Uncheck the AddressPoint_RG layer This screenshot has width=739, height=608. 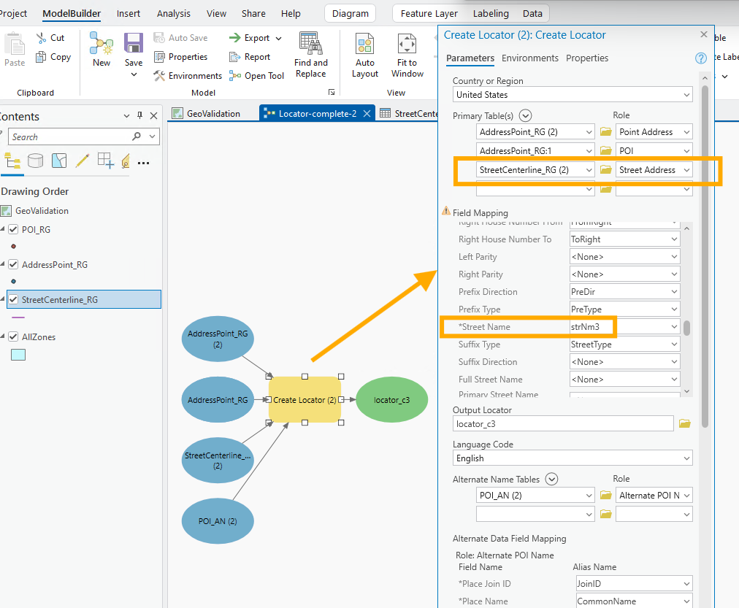pyautogui.click(x=13, y=265)
